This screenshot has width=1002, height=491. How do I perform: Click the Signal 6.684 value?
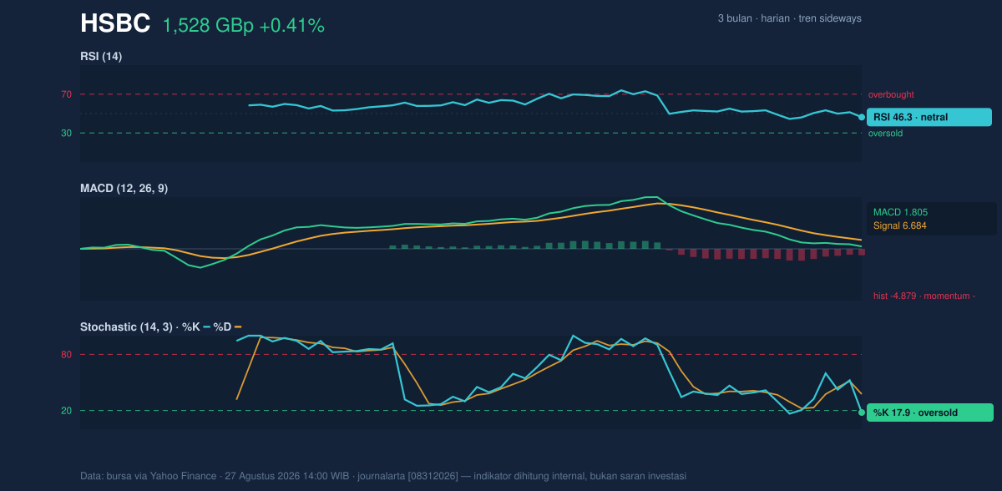tap(900, 225)
